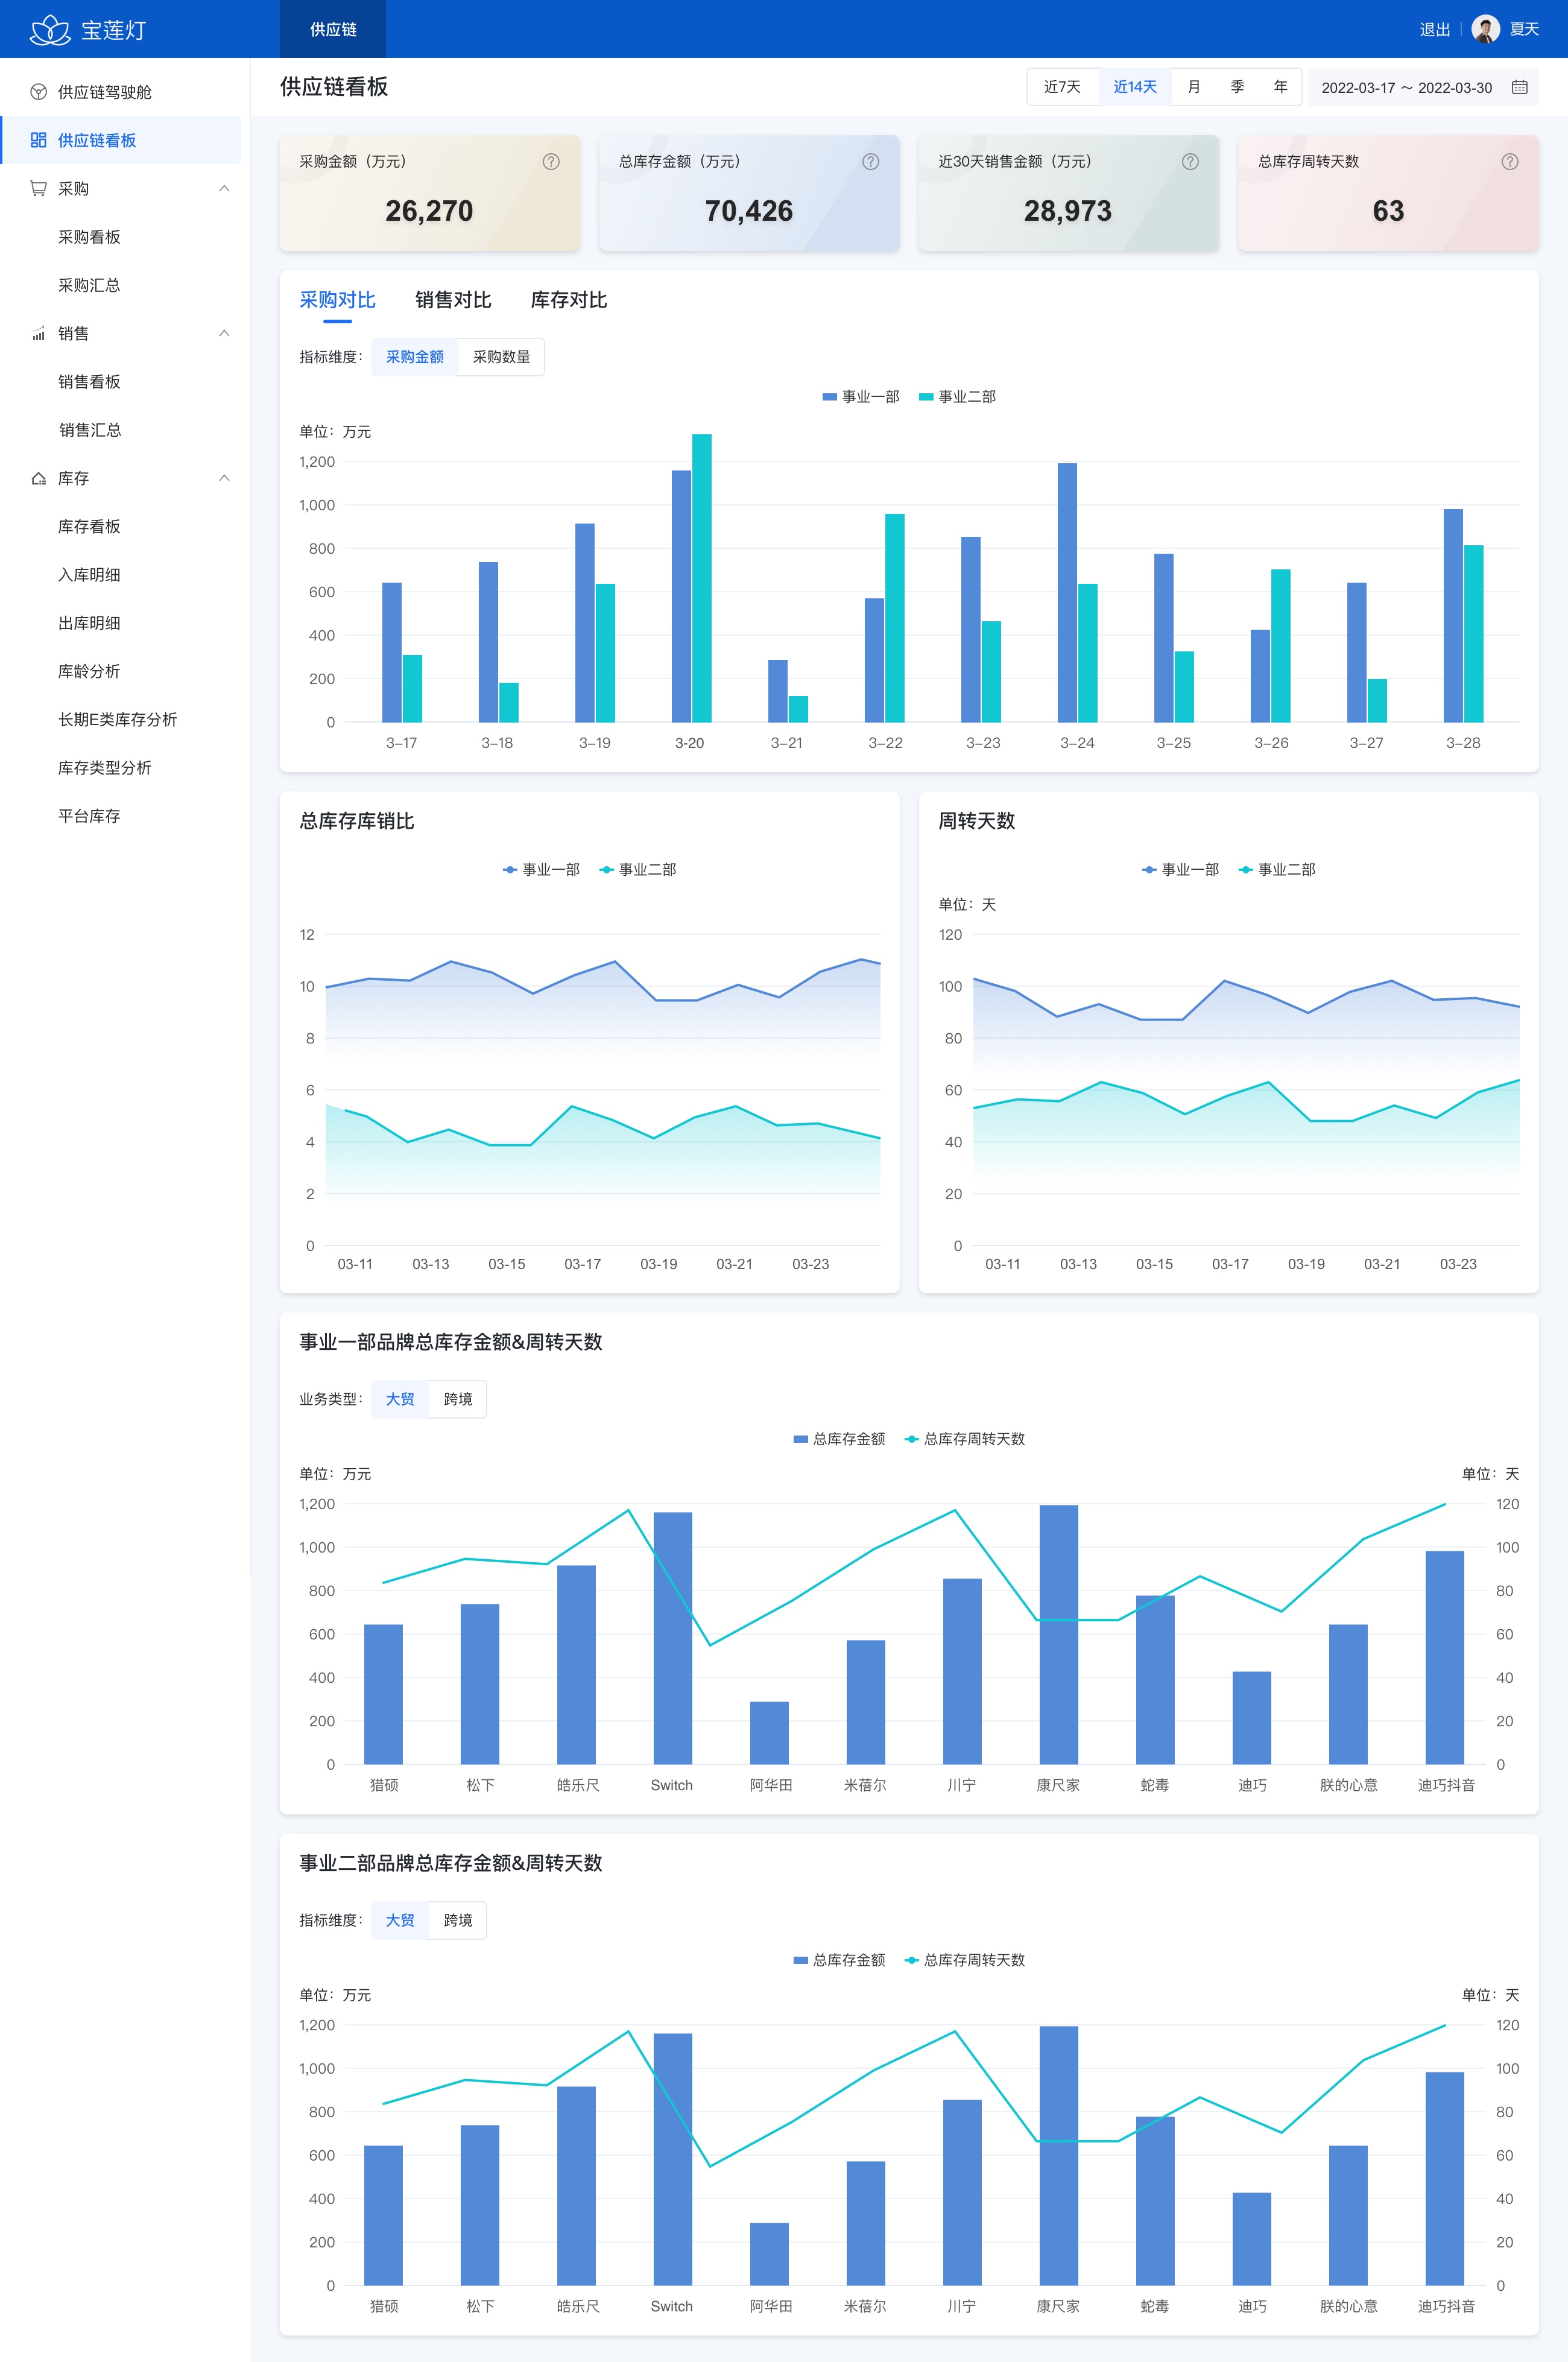
Task: Open the 供应链 top navigation tab
Action: [333, 29]
